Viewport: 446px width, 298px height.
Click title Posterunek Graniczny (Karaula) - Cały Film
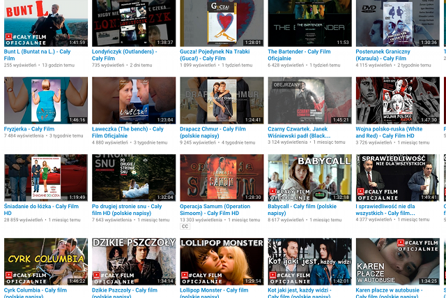click(x=383, y=55)
